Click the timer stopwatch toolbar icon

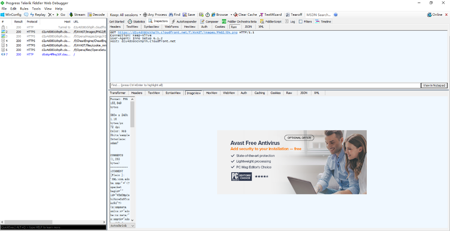coord(207,15)
